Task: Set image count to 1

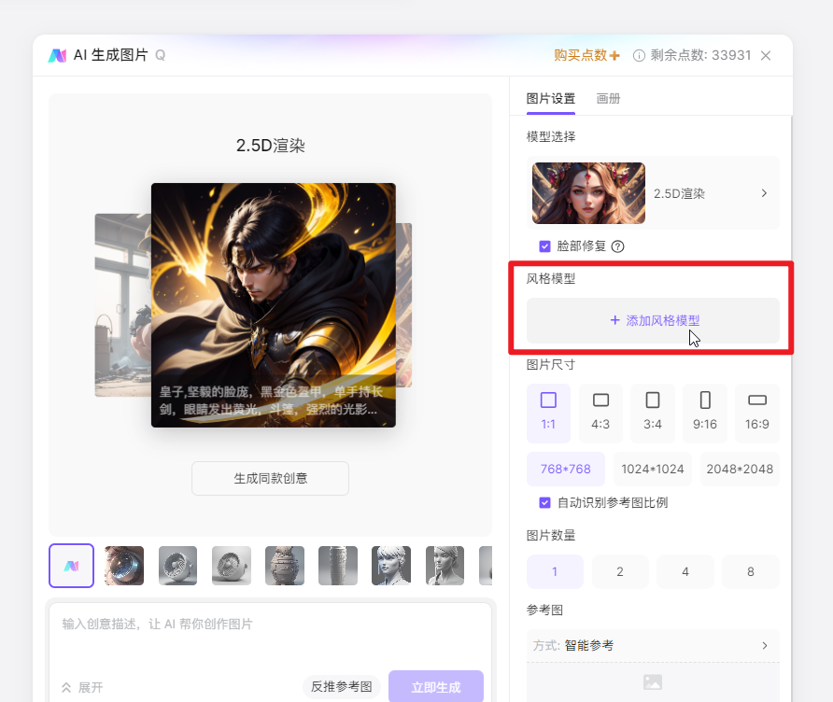Action: tap(555, 571)
